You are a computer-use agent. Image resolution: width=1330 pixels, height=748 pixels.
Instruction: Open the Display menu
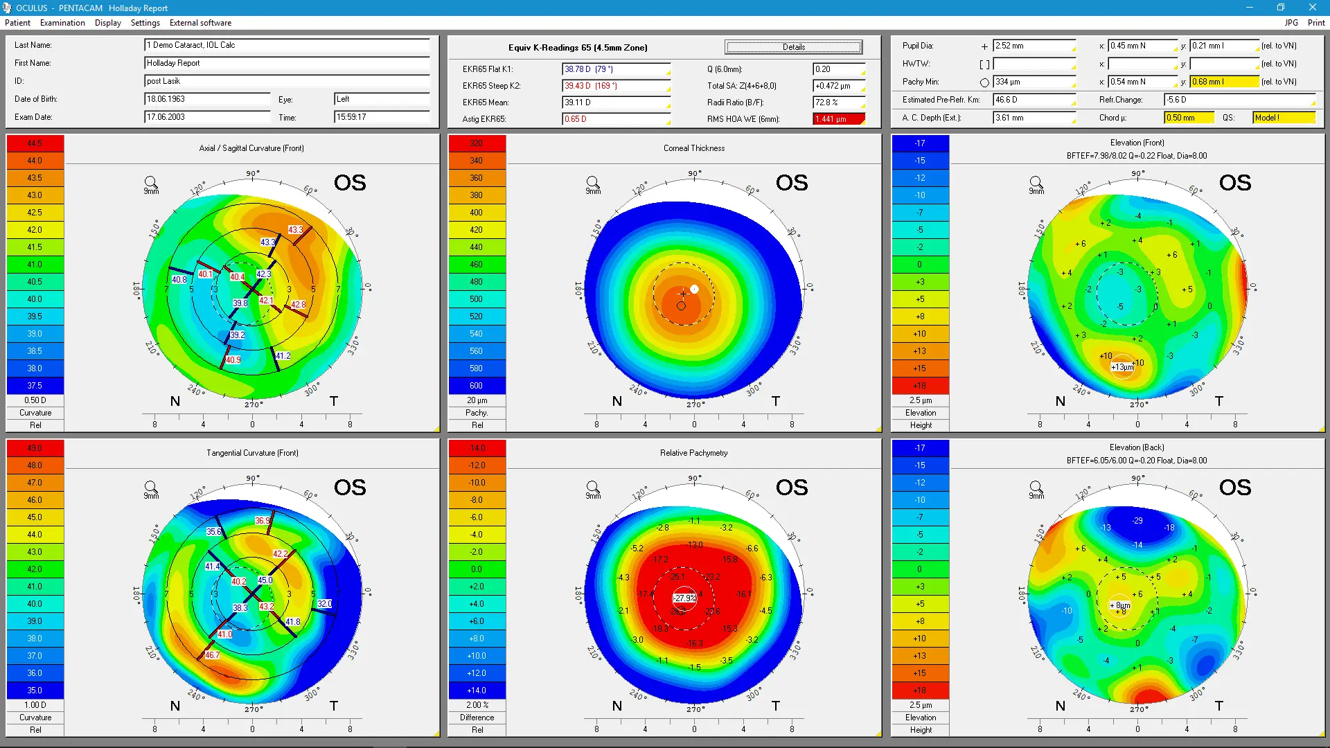(107, 23)
